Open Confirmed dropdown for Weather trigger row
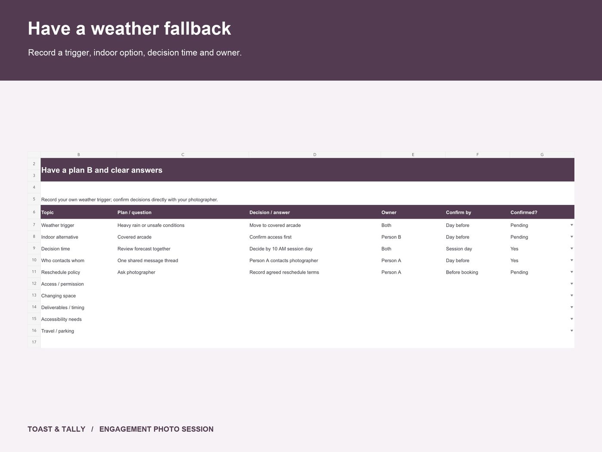Screen dimensions: 602x452 (571, 225)
